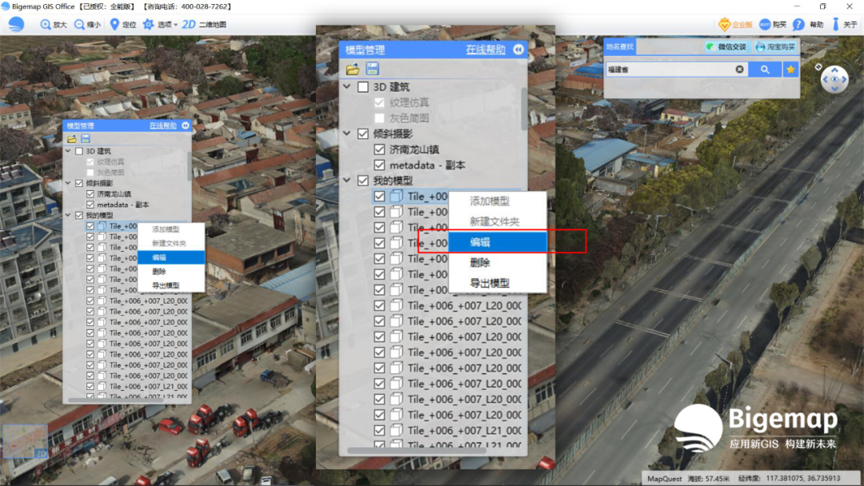Toggle 倾斜摄影 checkbox in small left panel
864x486 pixels.
78,183
